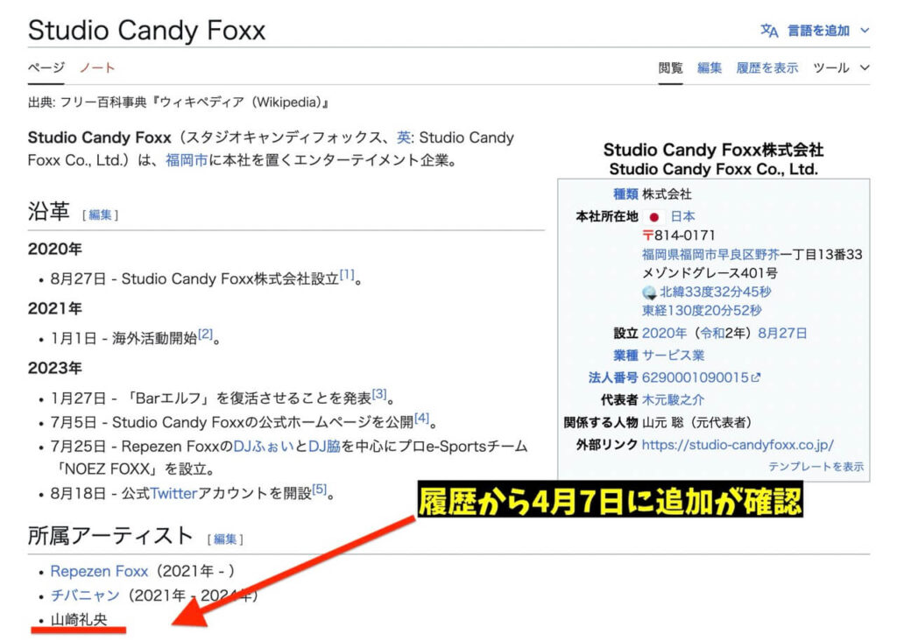Click the postal mark 〒 icon
Viewport: 897px width, 641px height.
pos(647,236)
